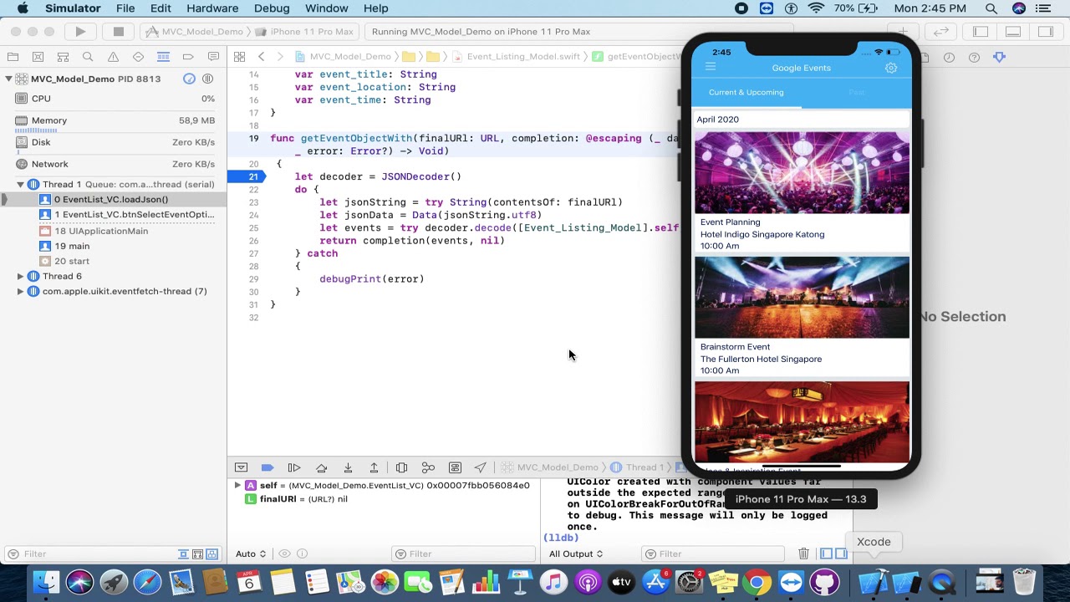
Task: Open the Hardware menu
Action: [212, 8]
